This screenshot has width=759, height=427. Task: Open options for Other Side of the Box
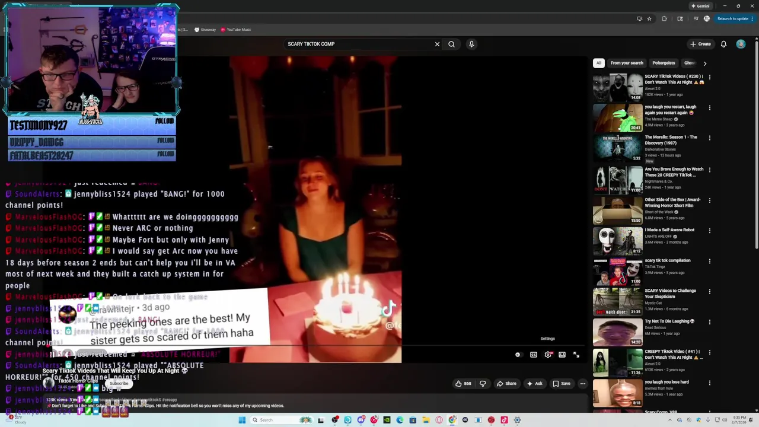pos(709,200)
